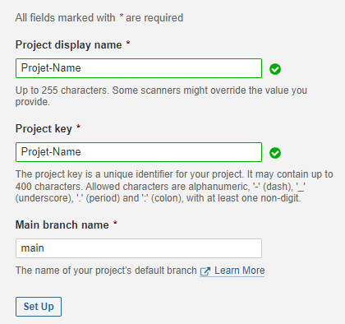Click the red asterisk after Project display name

[x=128, y=43]
